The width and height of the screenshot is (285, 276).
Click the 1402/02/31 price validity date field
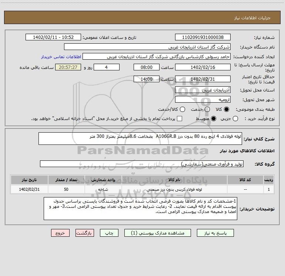tap(203, 79)
